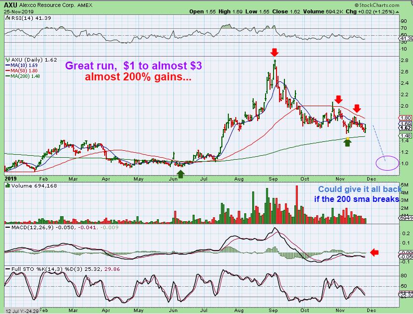Viewport: 413px width, 314px height.
Task: Click the 'AXU (Daily) 1.62' legend text
Action: pos(34,60)
